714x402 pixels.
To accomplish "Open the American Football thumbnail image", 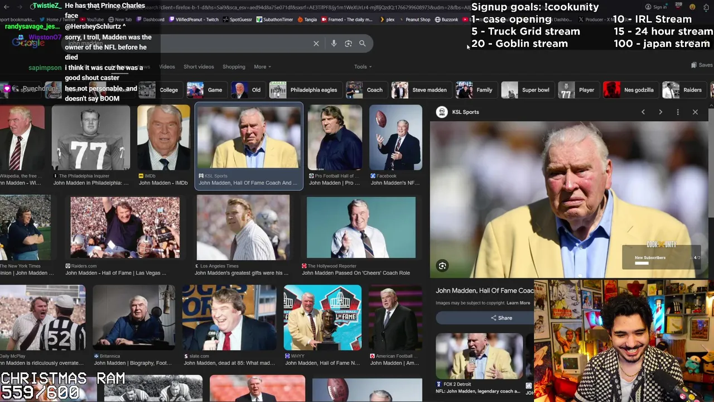I will tap(395, 317).
